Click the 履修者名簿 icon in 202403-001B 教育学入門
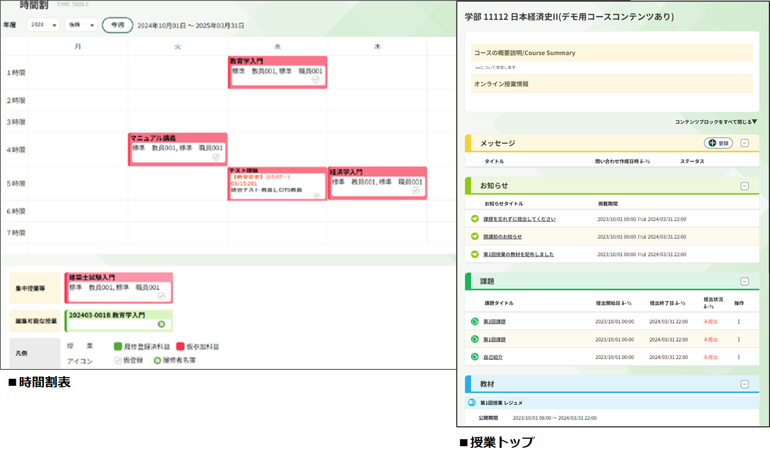This screenshot has height=450, width=770. 161,324
